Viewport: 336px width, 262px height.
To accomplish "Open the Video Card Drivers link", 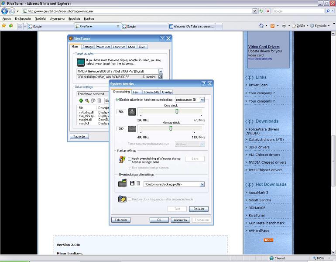I will point(264,47).
